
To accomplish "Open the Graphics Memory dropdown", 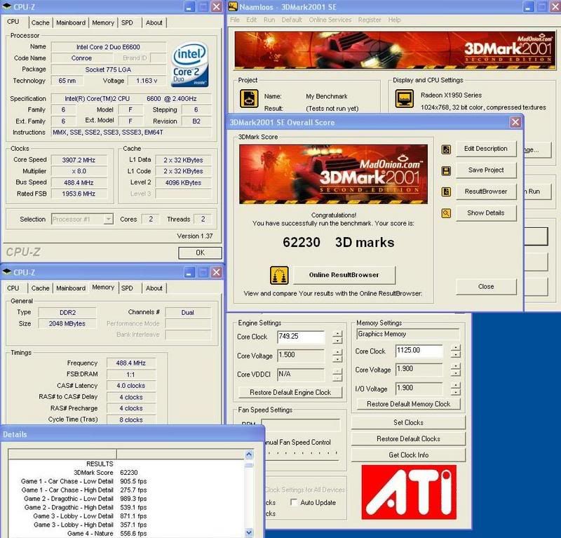I will pyautogui.click(x=407, y=334).
